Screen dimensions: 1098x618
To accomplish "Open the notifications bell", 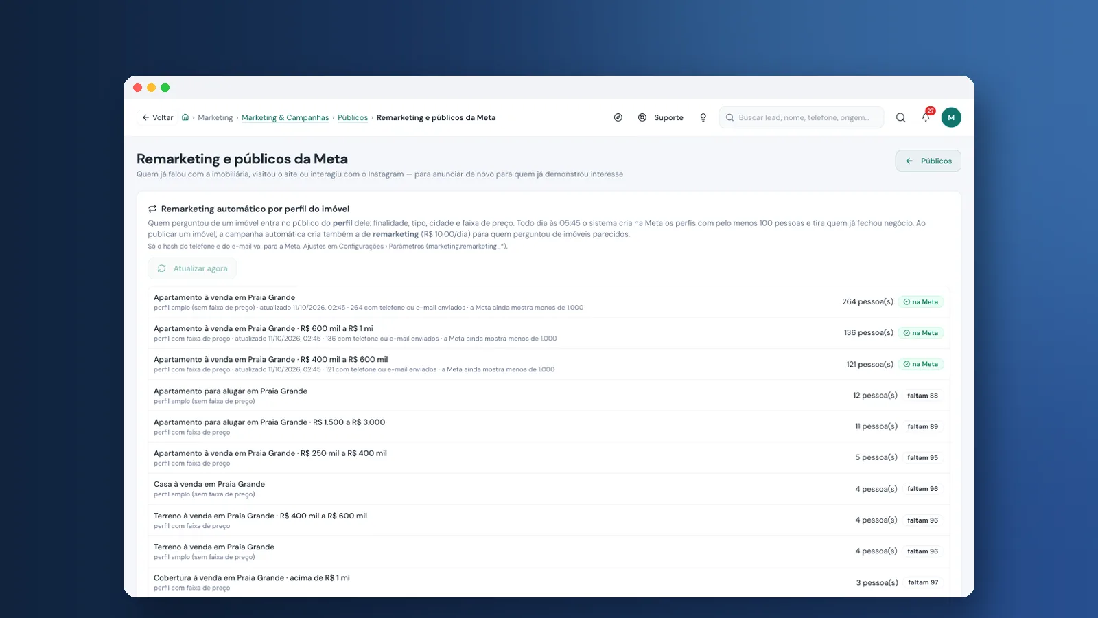I will coord(926,117).
